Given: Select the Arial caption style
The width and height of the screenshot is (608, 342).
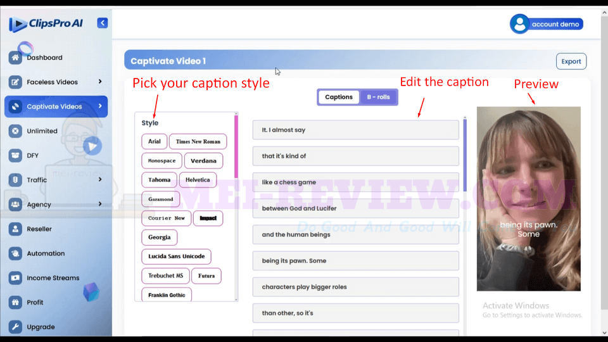Looking at the screenshot, I should [x=155, y=141].
